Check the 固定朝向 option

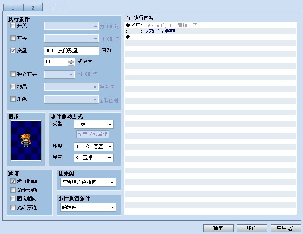tap(13, 198)
